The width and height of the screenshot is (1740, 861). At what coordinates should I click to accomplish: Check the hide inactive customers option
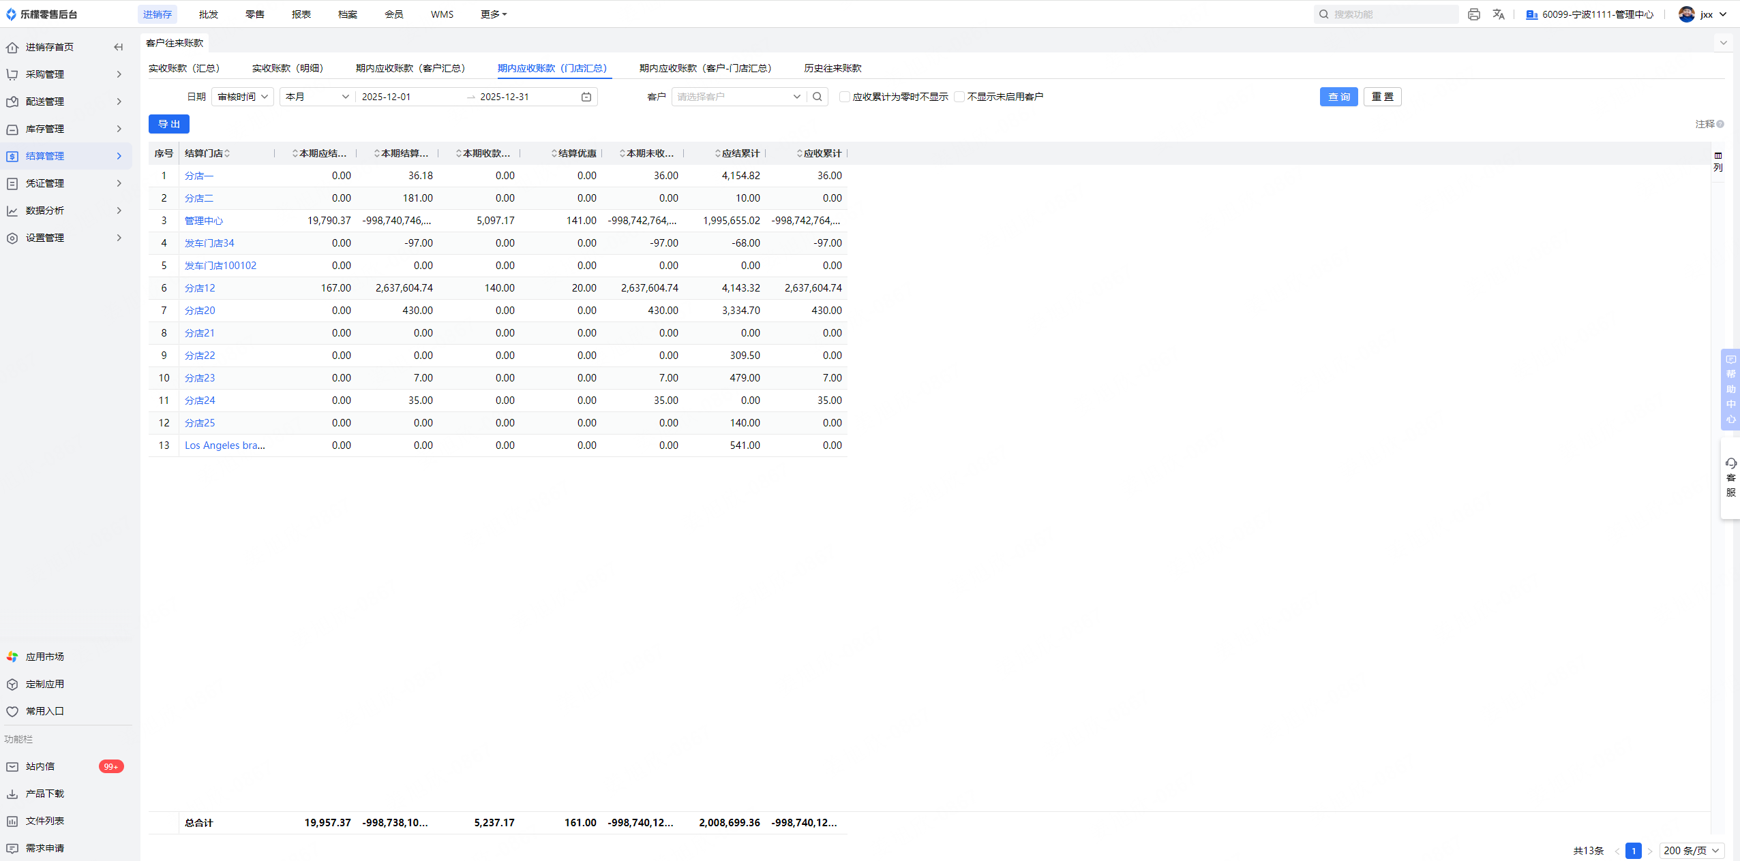click(x=959, y=97)
